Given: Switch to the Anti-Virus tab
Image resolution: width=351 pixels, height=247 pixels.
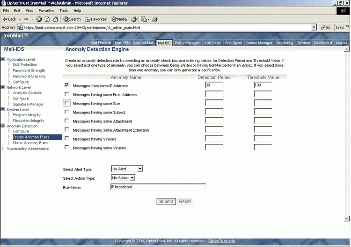Looking at the screenshot, I should [212, 43].
